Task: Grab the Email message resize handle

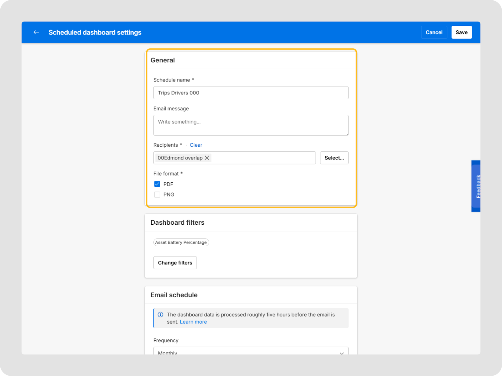Action: pyautogui.click(x=347, y=134)
